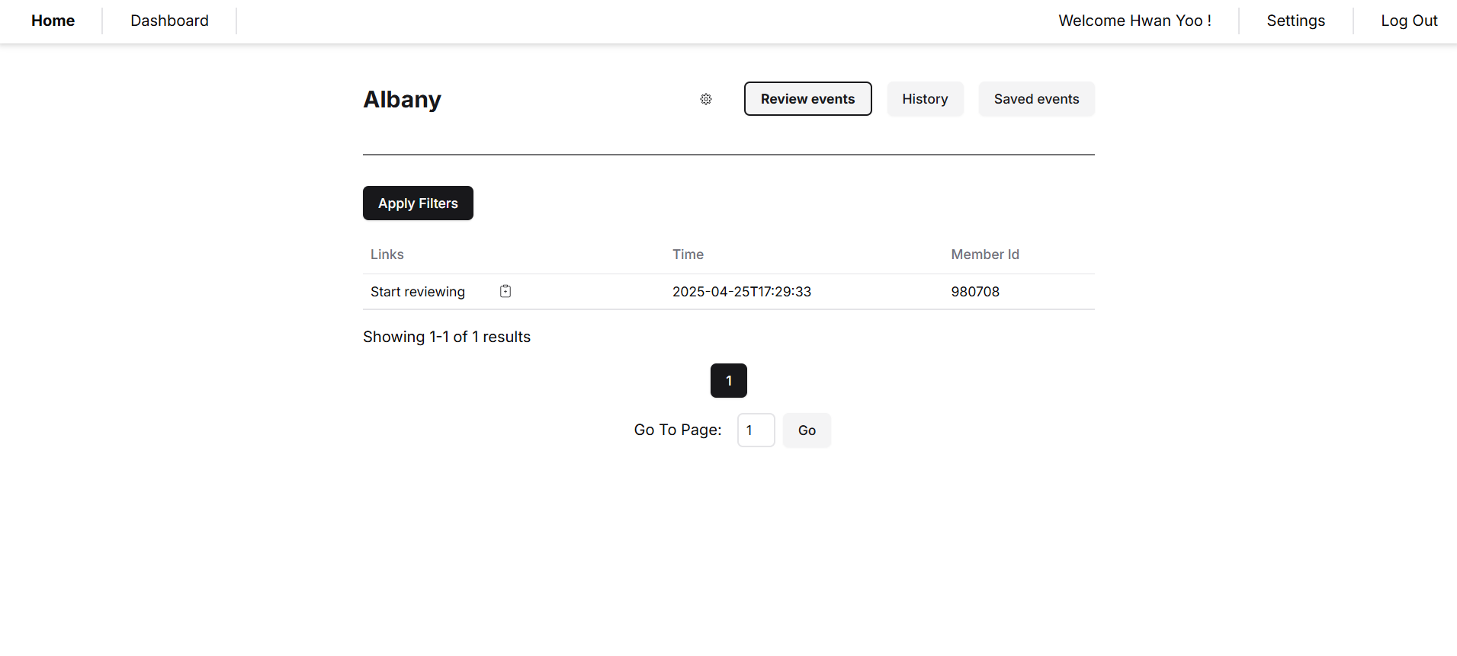Click the Member Id column header
Screen dimensions: 1457x656
(984, 254)
